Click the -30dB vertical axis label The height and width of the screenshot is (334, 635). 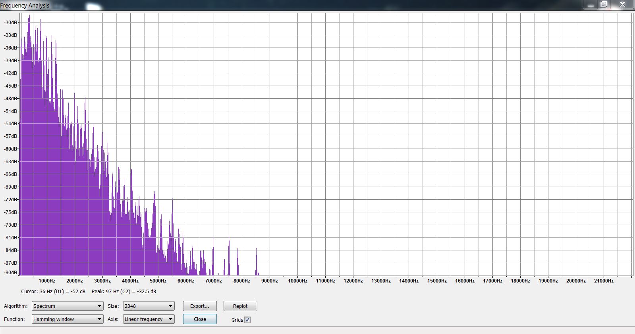pyautogui.click(x=10, y=23)
